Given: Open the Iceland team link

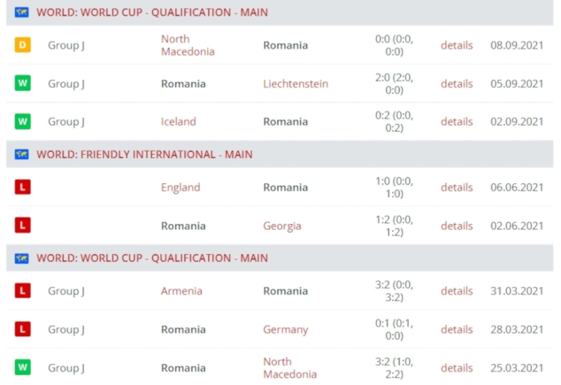Looking at the screenshot, I should coord(179,122).
